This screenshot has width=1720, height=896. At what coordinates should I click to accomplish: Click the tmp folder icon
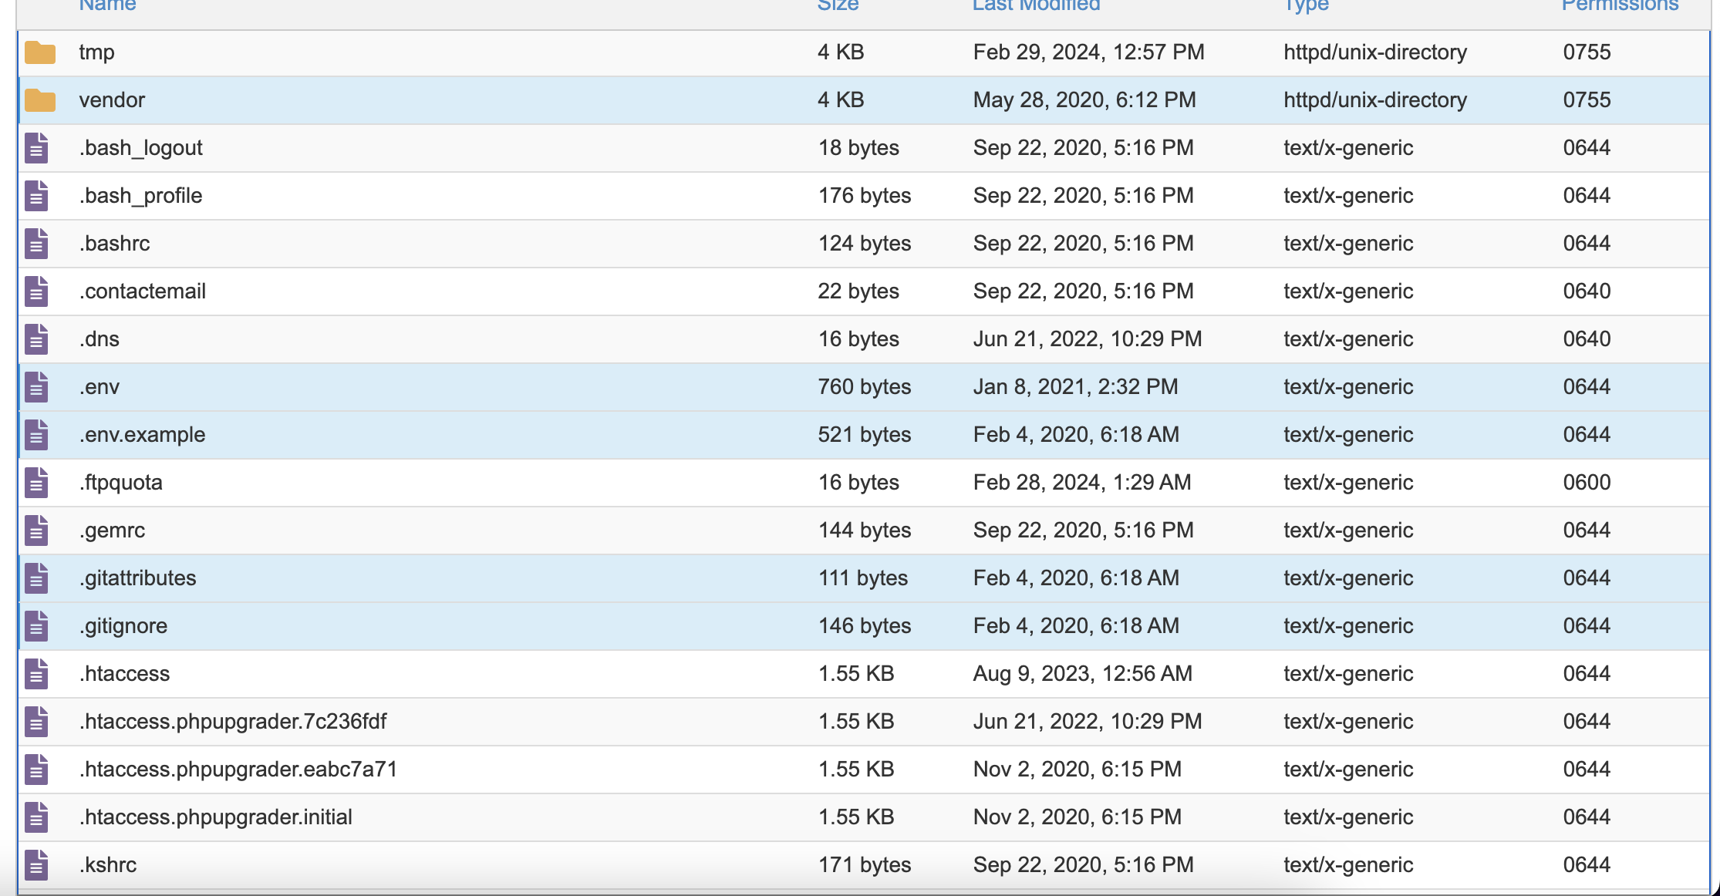(40, 53)
